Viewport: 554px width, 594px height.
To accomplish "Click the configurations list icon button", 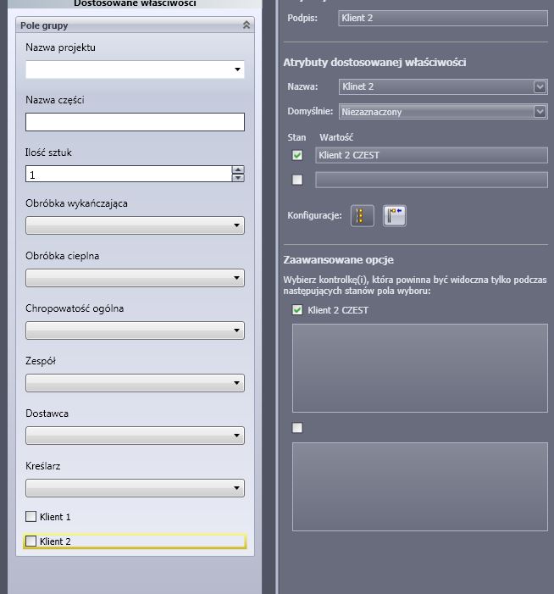I will (362, 215).
